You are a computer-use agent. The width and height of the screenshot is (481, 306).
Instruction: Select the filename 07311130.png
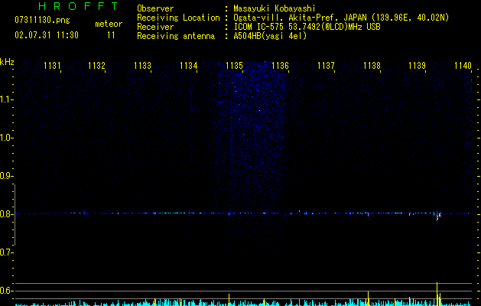tap(42, 21)
